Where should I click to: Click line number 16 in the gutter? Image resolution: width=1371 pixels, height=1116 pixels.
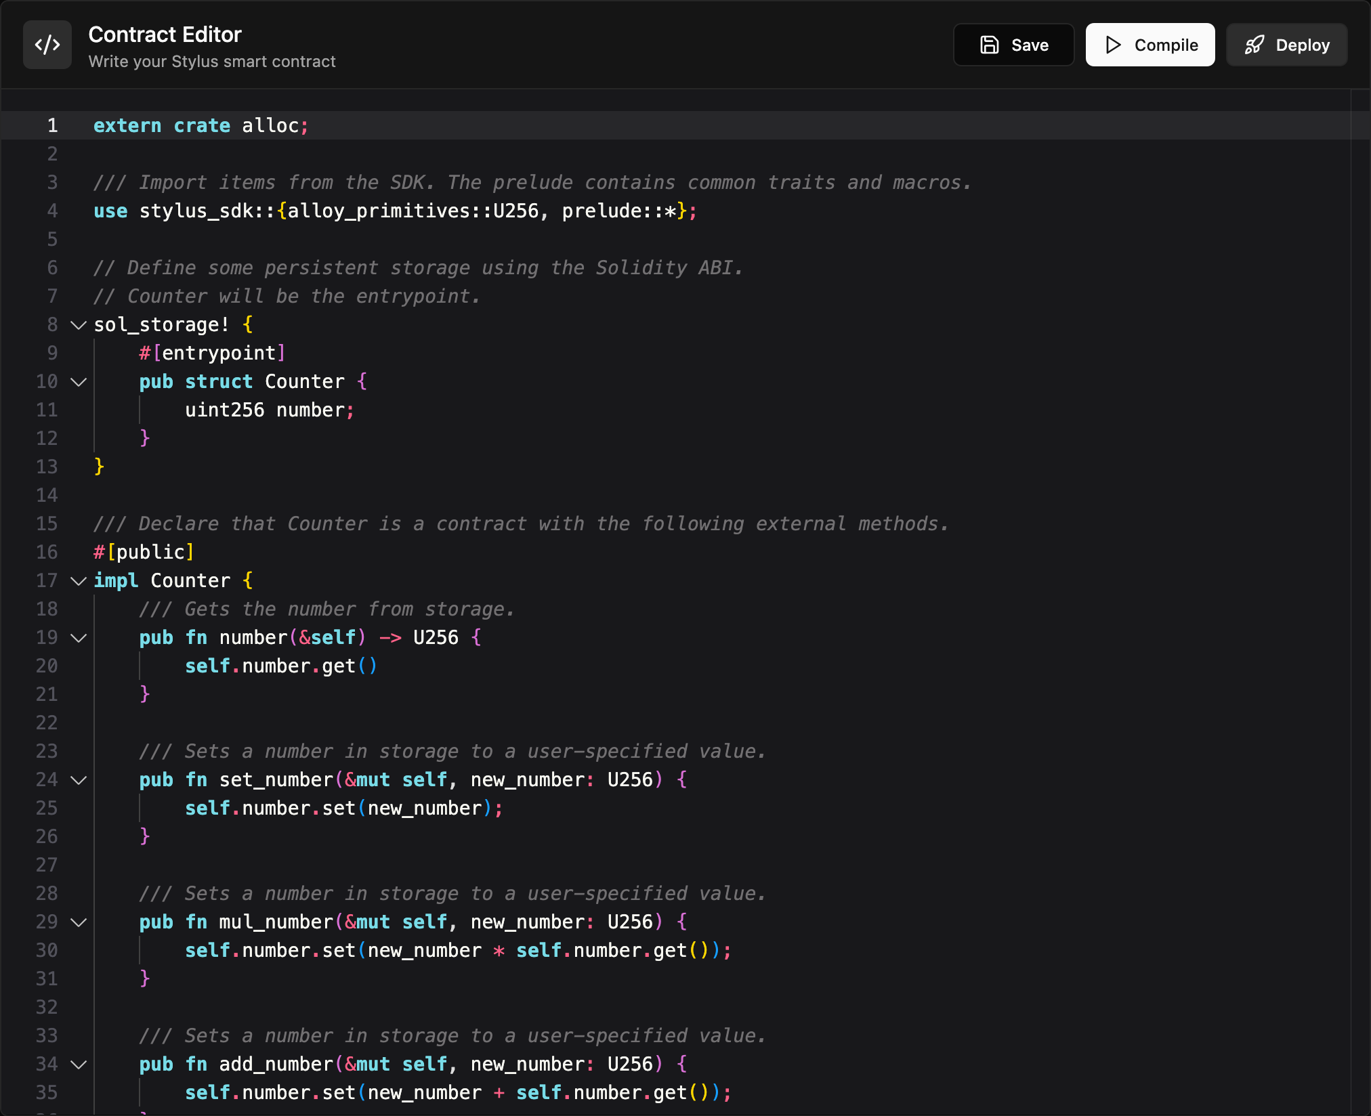coord(47,553)
